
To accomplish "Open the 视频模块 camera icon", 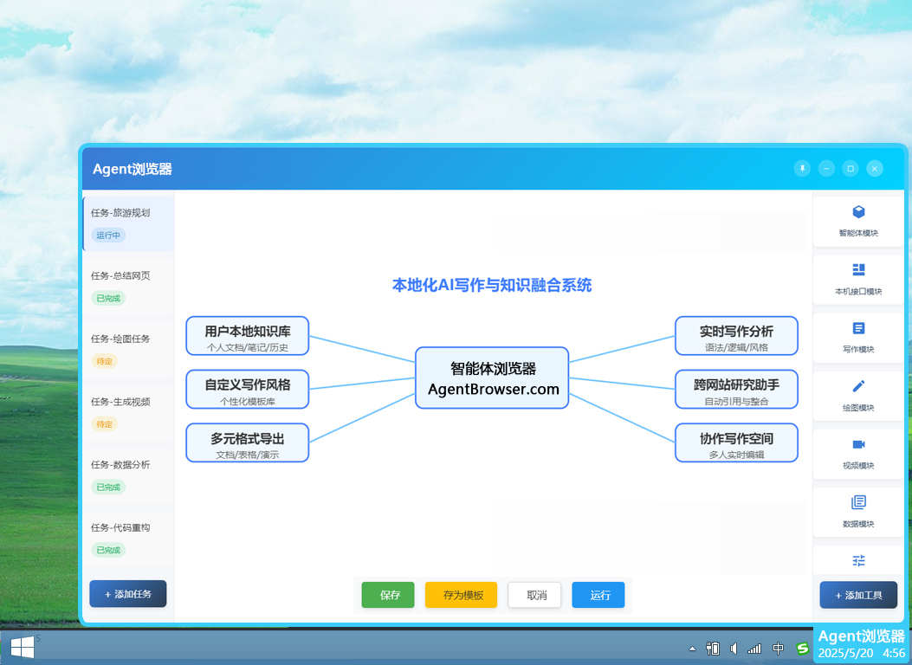I will [x=858, y=444].
